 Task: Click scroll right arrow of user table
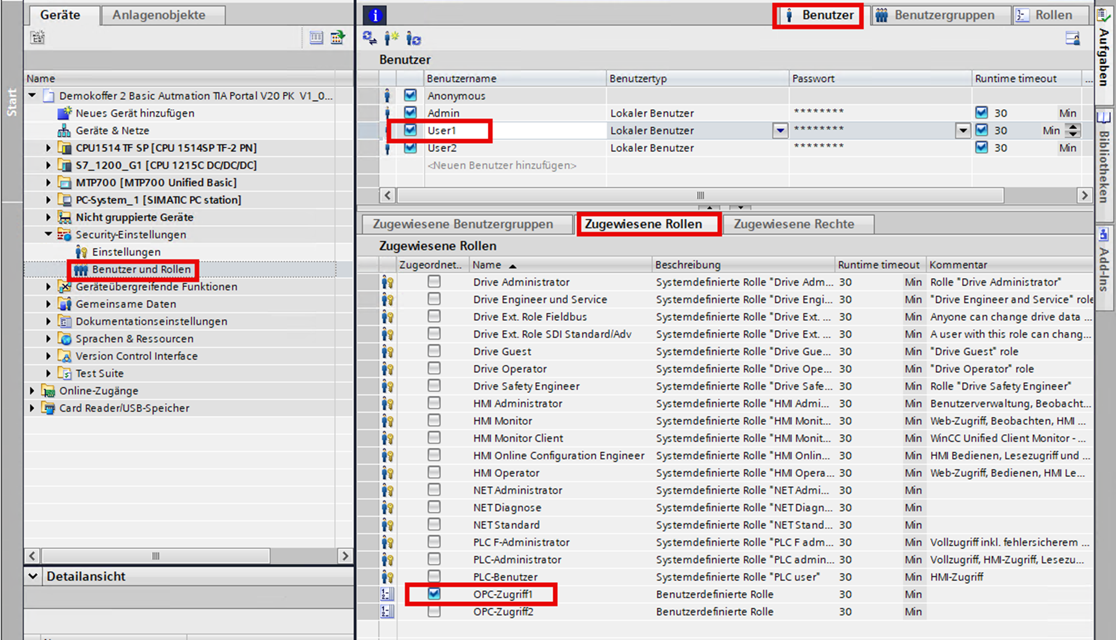[x=1085, y=195]
